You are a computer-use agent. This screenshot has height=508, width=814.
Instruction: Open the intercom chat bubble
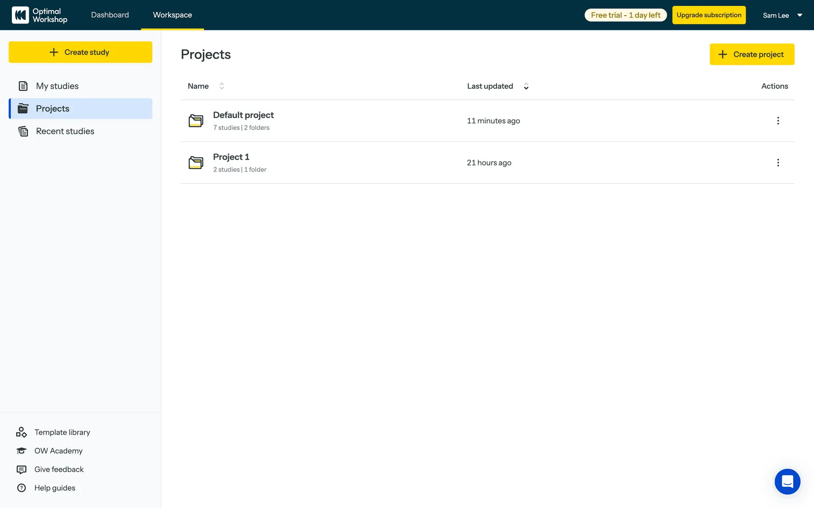click(x=787, y=481)
